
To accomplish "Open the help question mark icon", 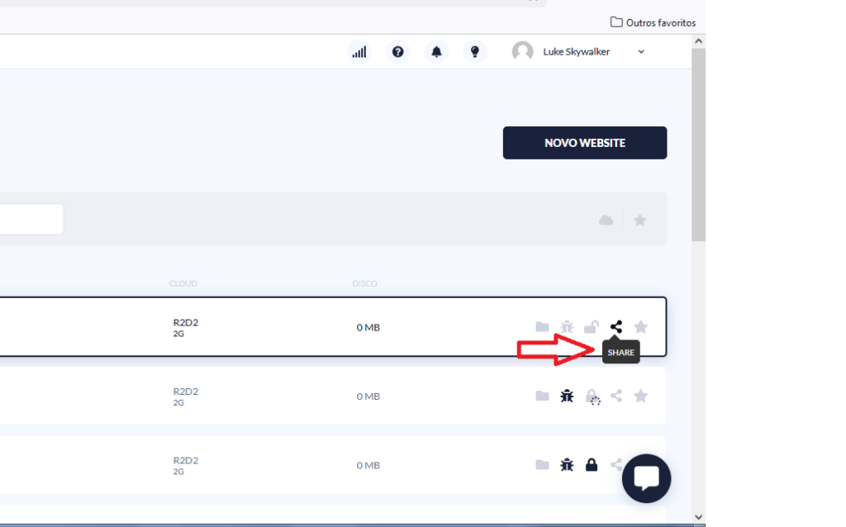I will [x=397, y=52].
